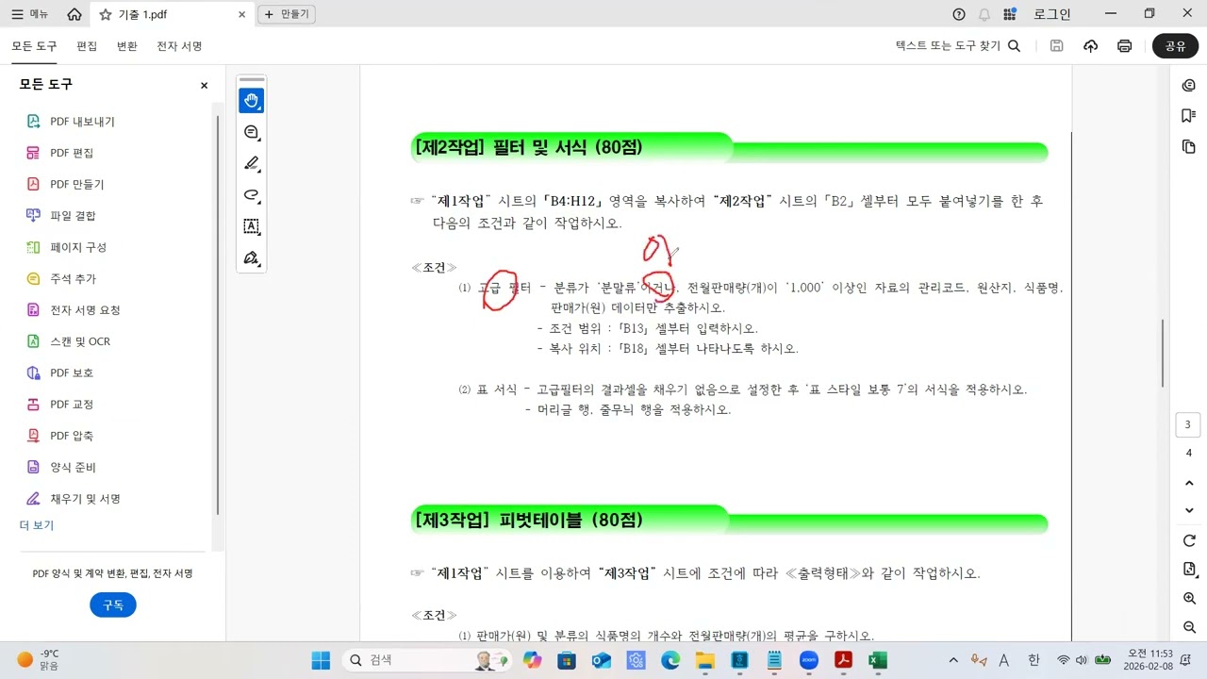Image resolution: width=1207 pixels, height=679 pixels.
Task: Open the PDF 편집 tool
Action: coord(72,153)
